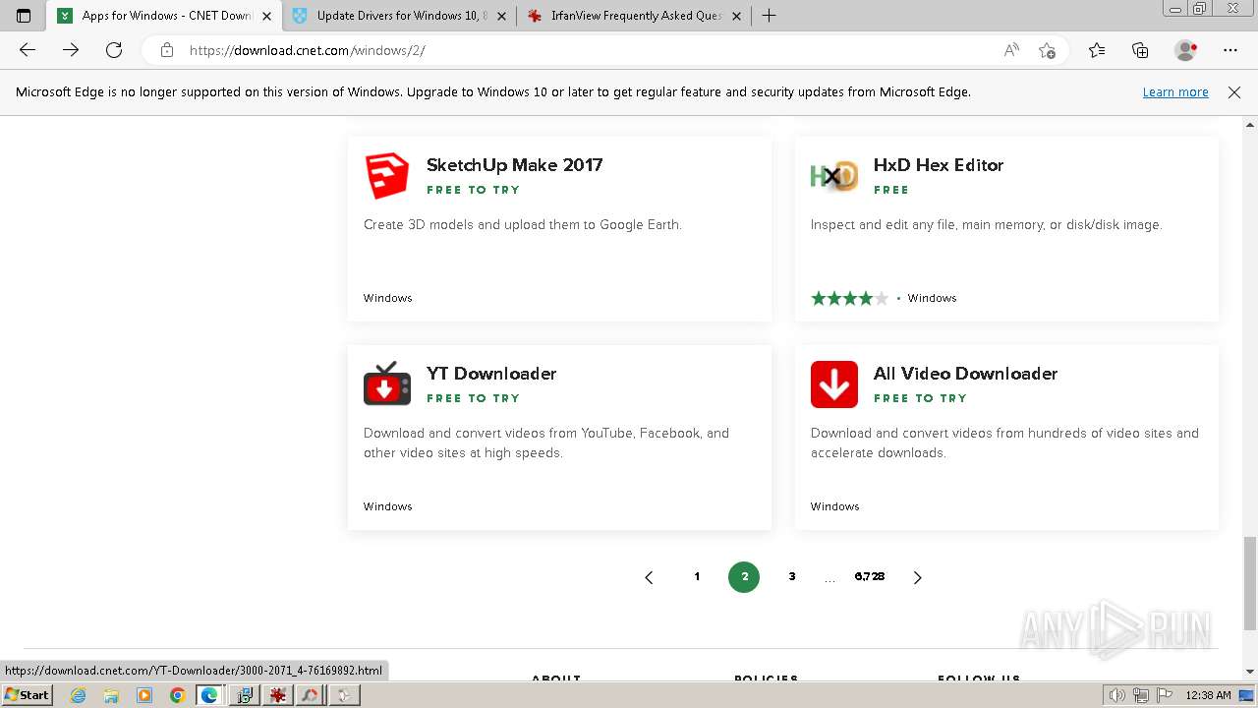Switch to IrfanView Frequently Asked Questions tab
1258x708 pixels.
(634, 16)
